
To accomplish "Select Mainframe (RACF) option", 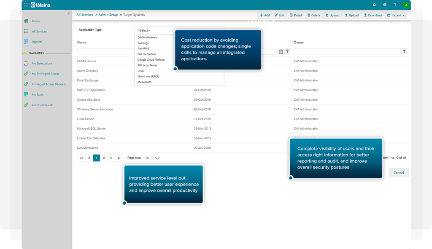I will coord(148,77).
